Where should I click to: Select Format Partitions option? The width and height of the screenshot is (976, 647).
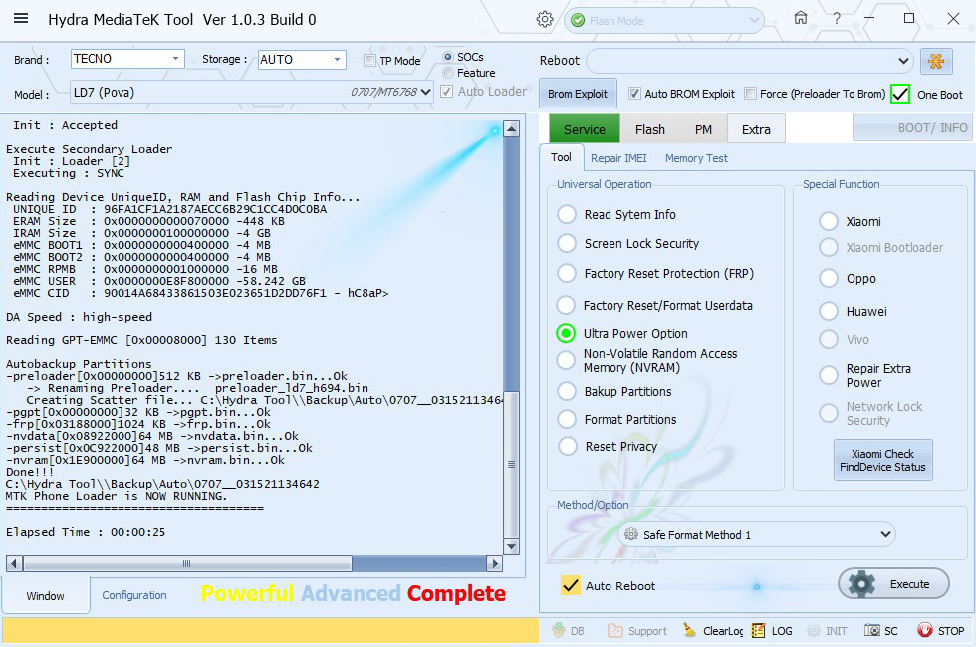tap(567, 419)
